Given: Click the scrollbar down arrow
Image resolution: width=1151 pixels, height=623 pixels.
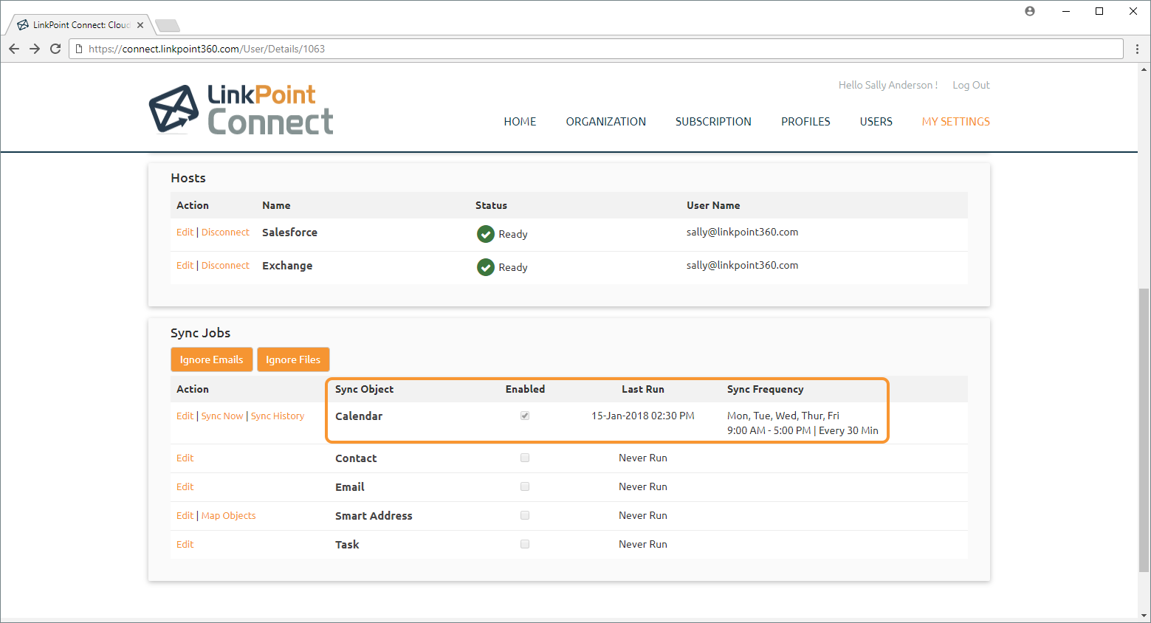Looking at the screenshot, I should click(x=1144, y=615).
